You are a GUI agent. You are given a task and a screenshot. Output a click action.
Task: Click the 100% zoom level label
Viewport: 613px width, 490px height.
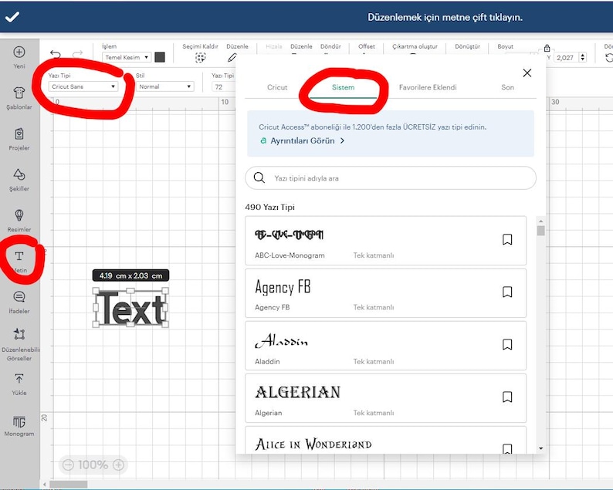coord(93,465)
